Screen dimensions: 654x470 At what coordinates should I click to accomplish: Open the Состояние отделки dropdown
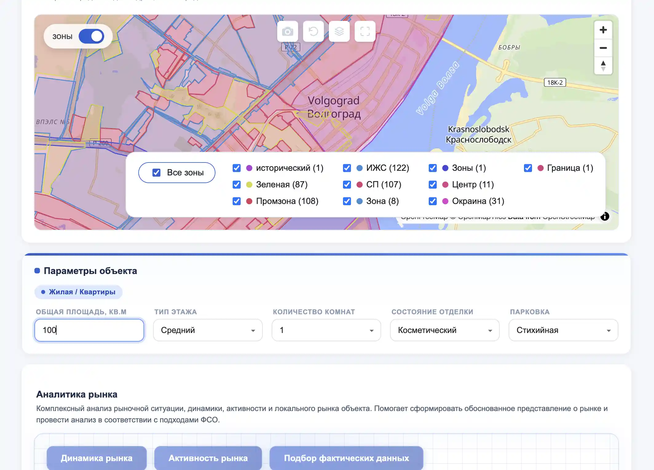(445, 330)
